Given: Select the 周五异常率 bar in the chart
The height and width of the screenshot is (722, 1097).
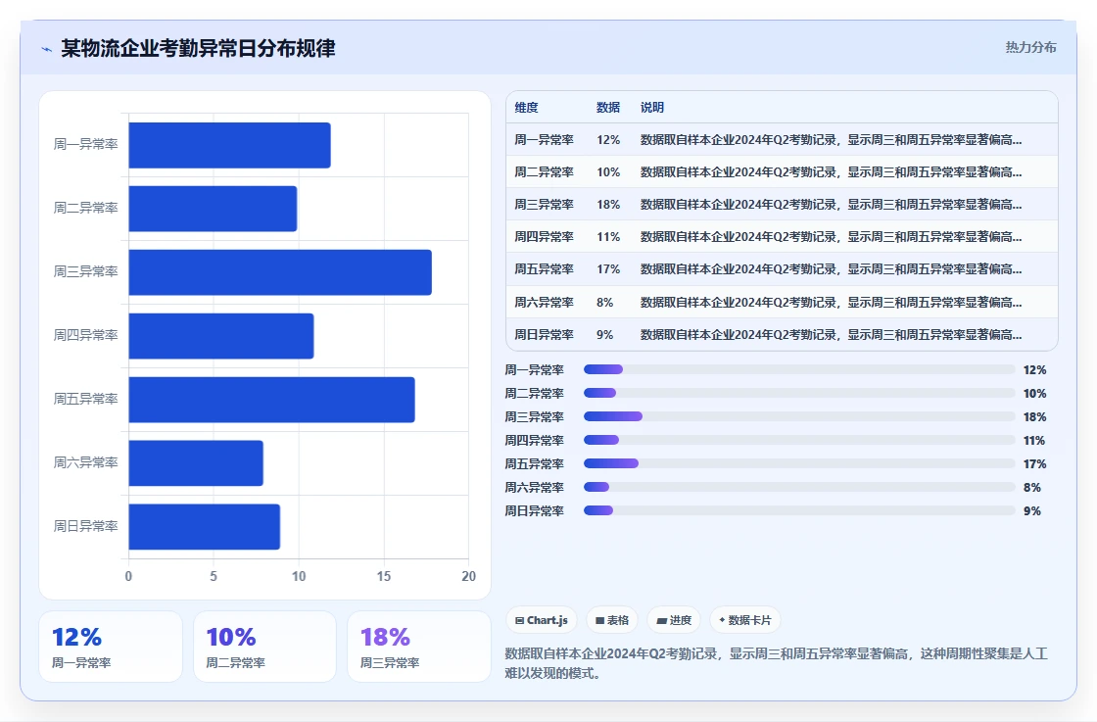Looking at the screenshot, I should 271,400.
